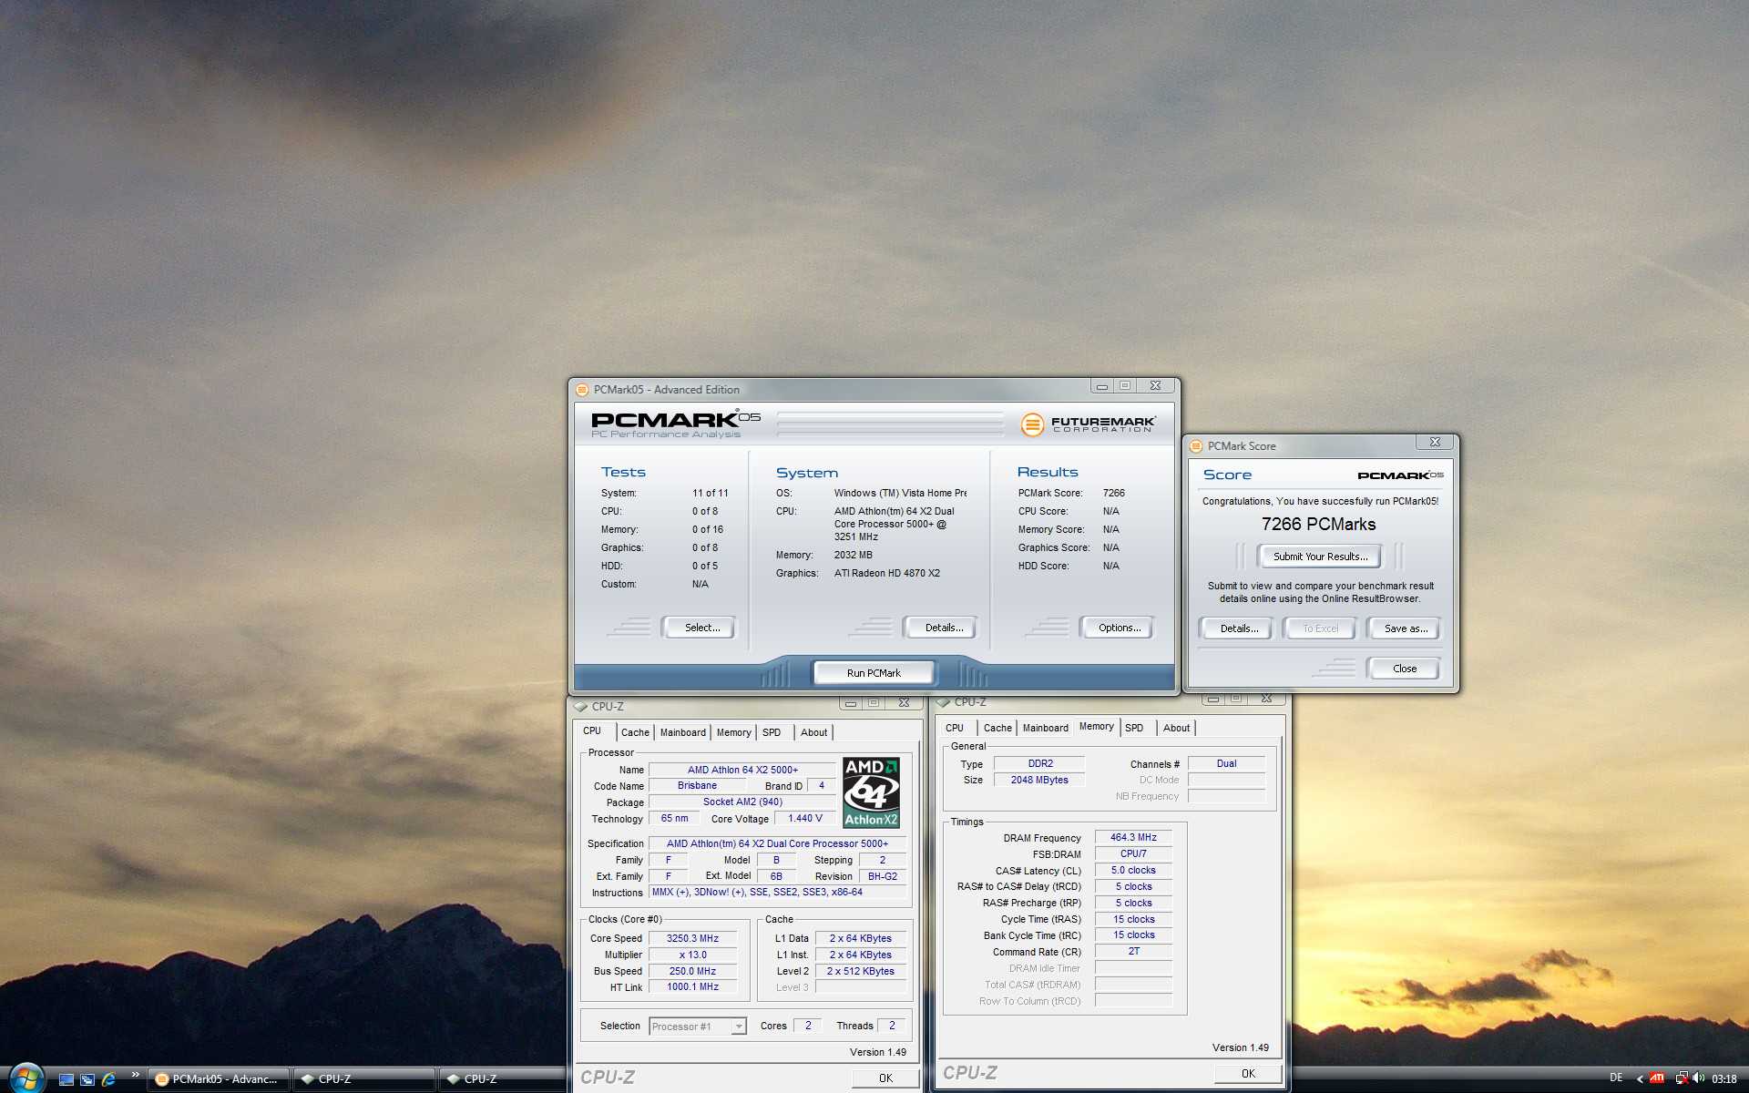The height and width of the screenshot is (1093, 1749).
Task: Click DRAM Frequency value 464.3 MHz
Action: [x=1133, y=837]
